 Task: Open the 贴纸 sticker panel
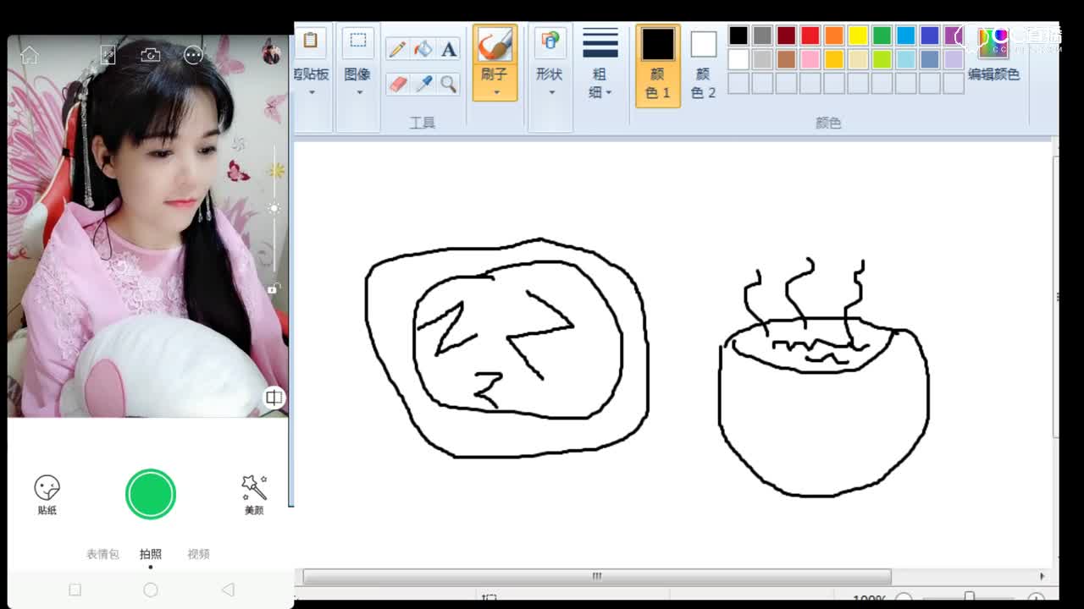coord(47,494)
